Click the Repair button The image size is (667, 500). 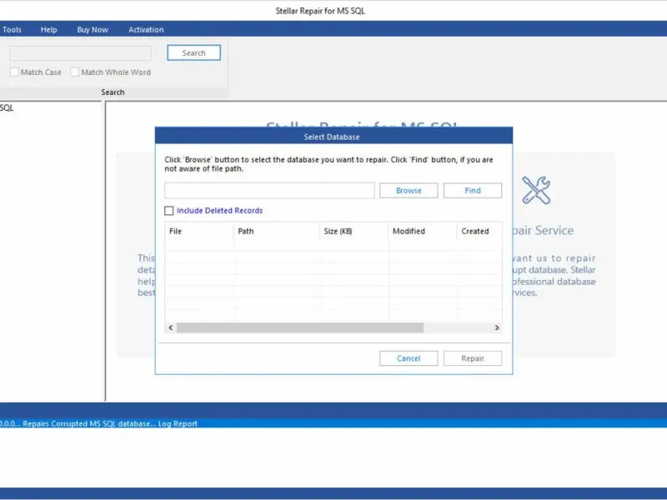[x=473, y=358]
